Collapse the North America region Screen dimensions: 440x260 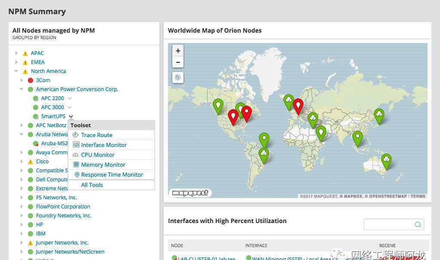point(16,71)
